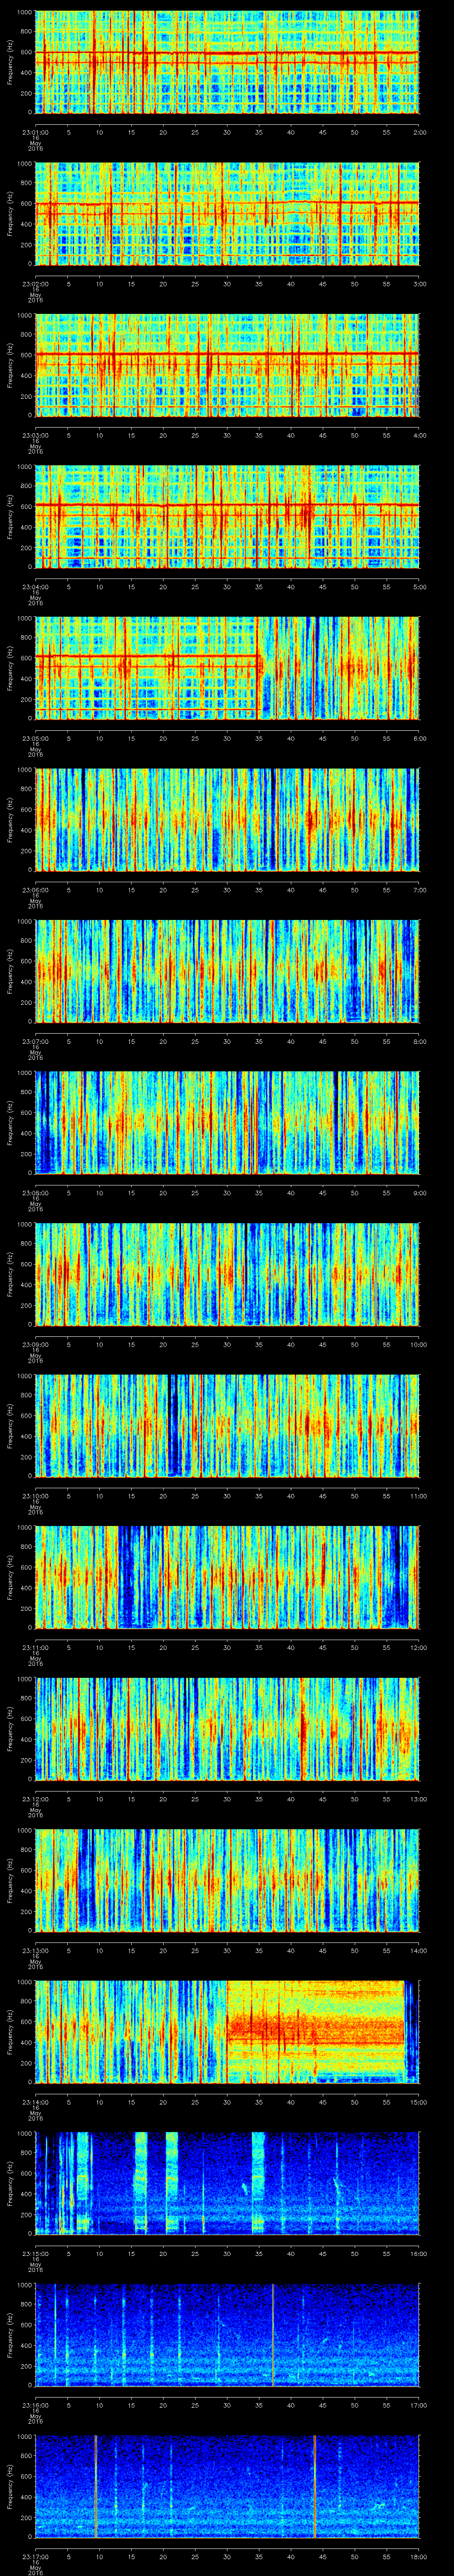Image resolution: width=454 pixels, height=2576 pixels.
Task: Pick the 23:10:00 time axis label
Action: coord(36,1496)
